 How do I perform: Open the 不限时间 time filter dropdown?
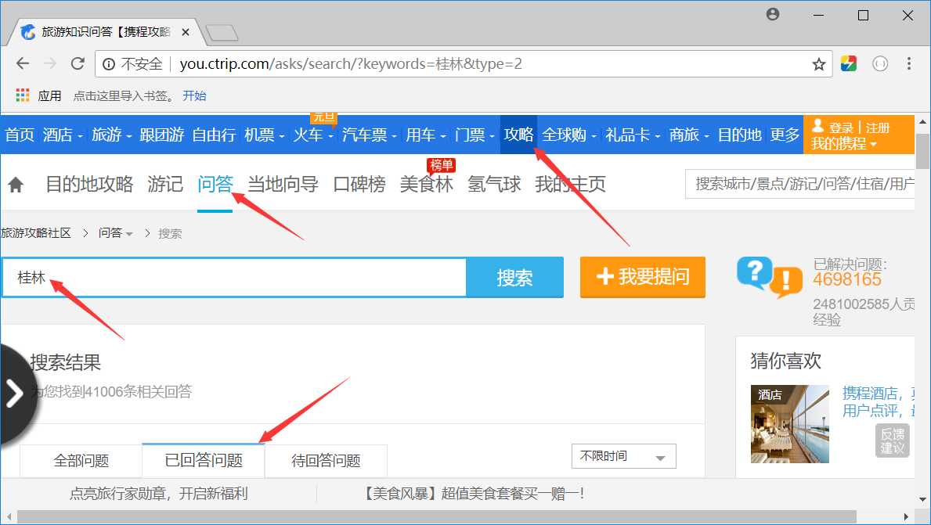pos(623,456)
